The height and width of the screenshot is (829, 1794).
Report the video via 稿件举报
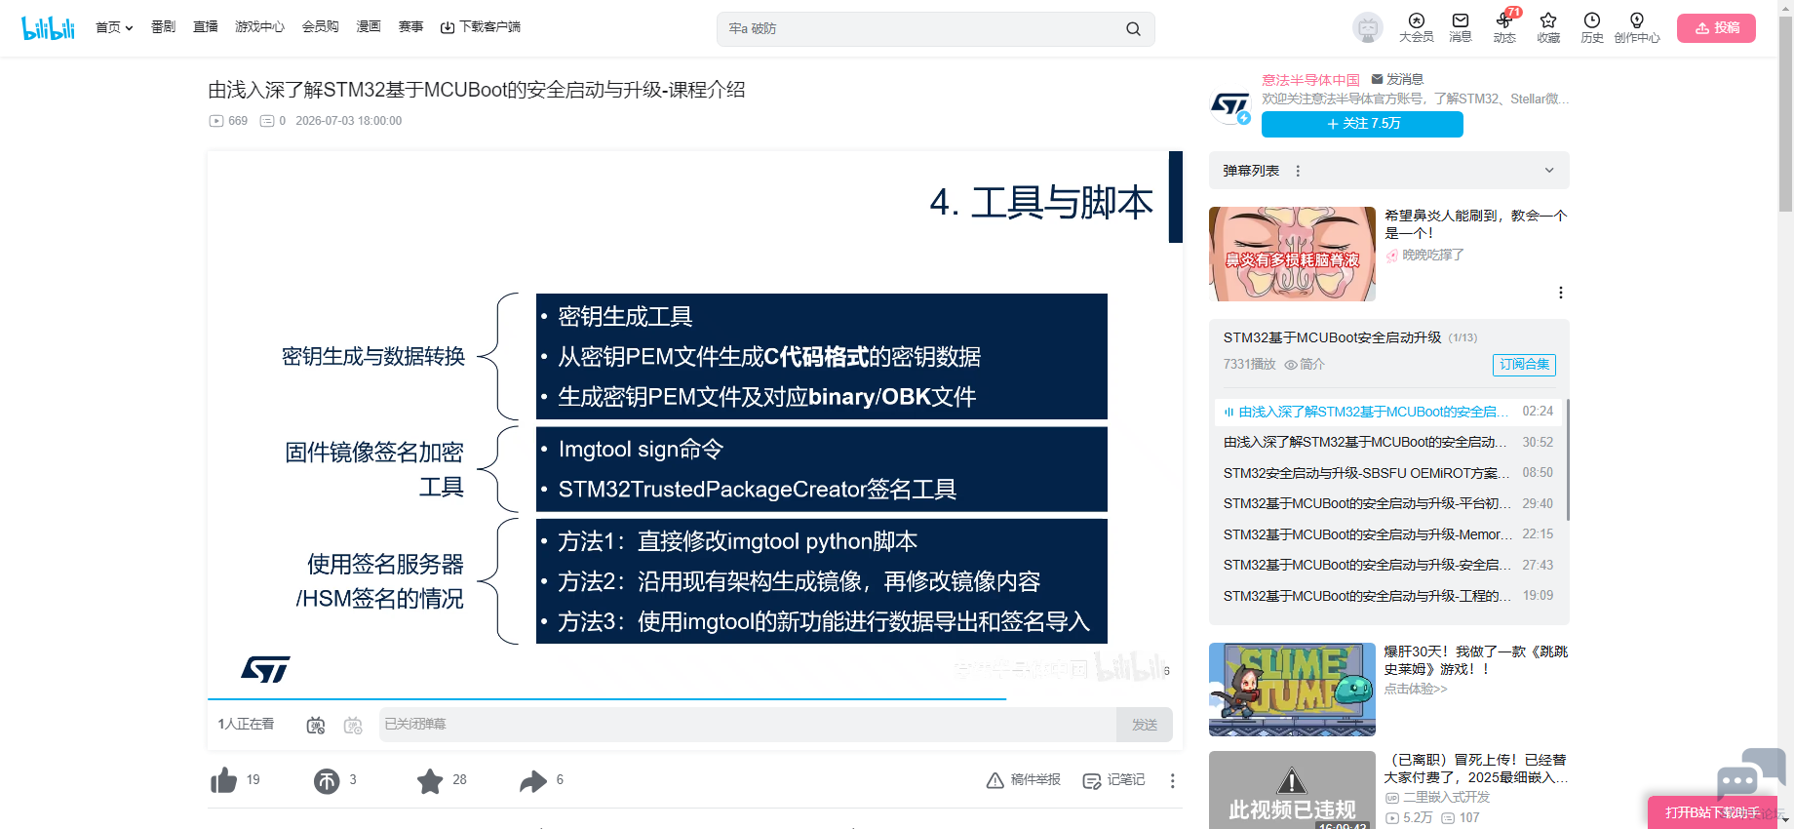(x=1024, y=780)
